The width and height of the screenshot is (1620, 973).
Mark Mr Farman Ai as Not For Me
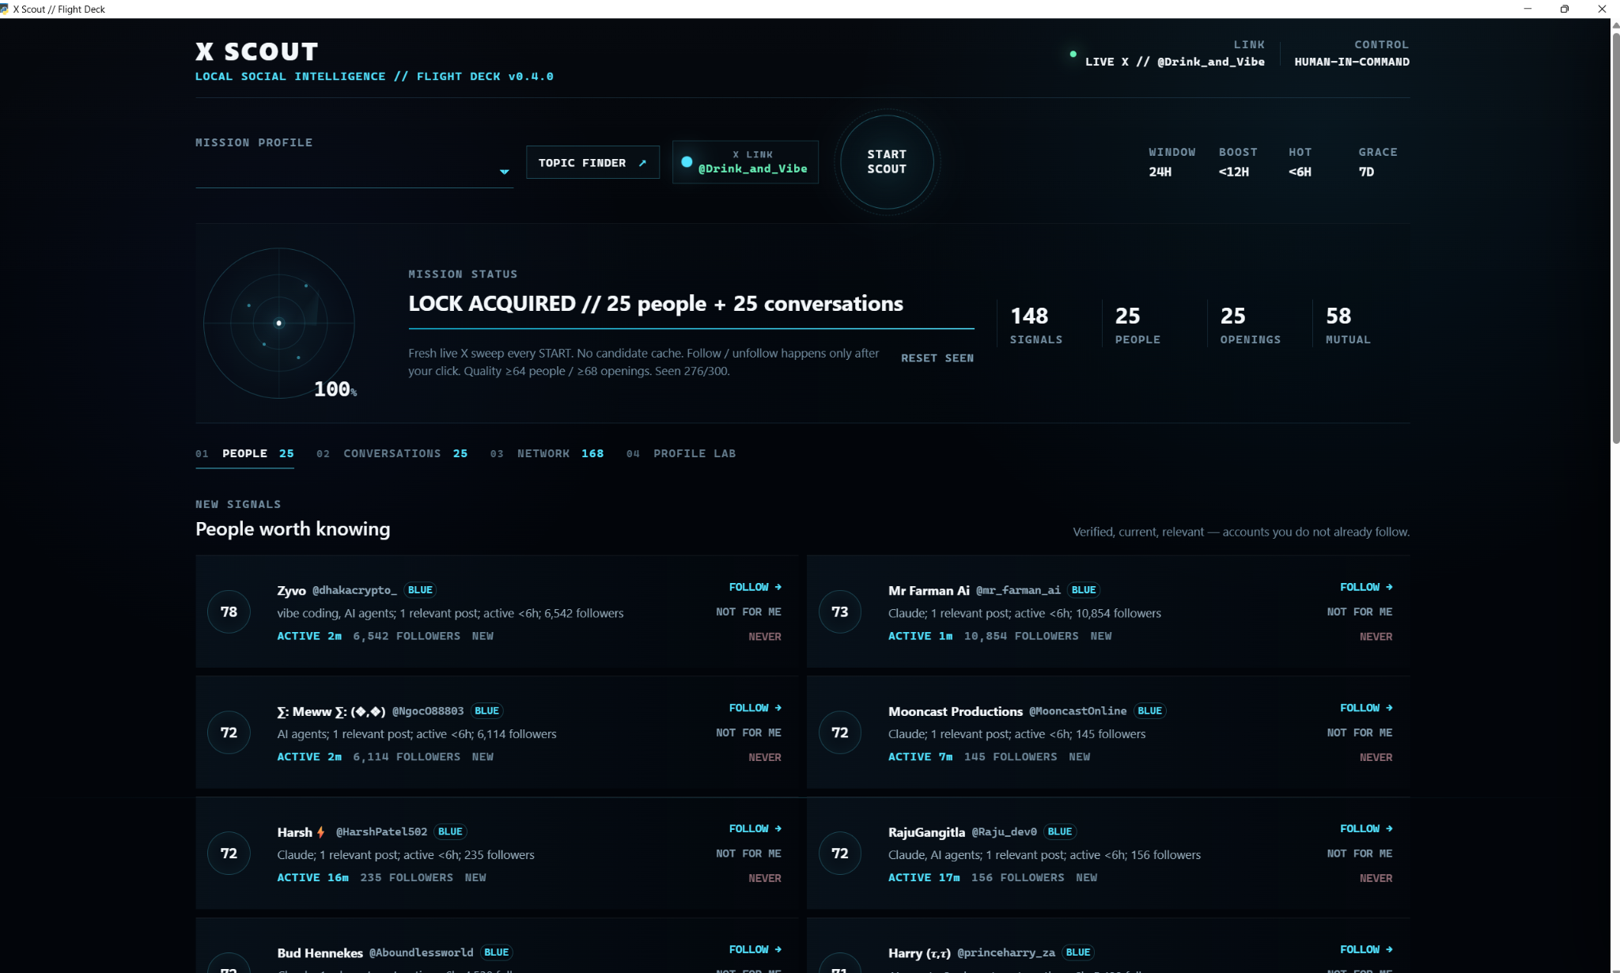coord(1360,611)
